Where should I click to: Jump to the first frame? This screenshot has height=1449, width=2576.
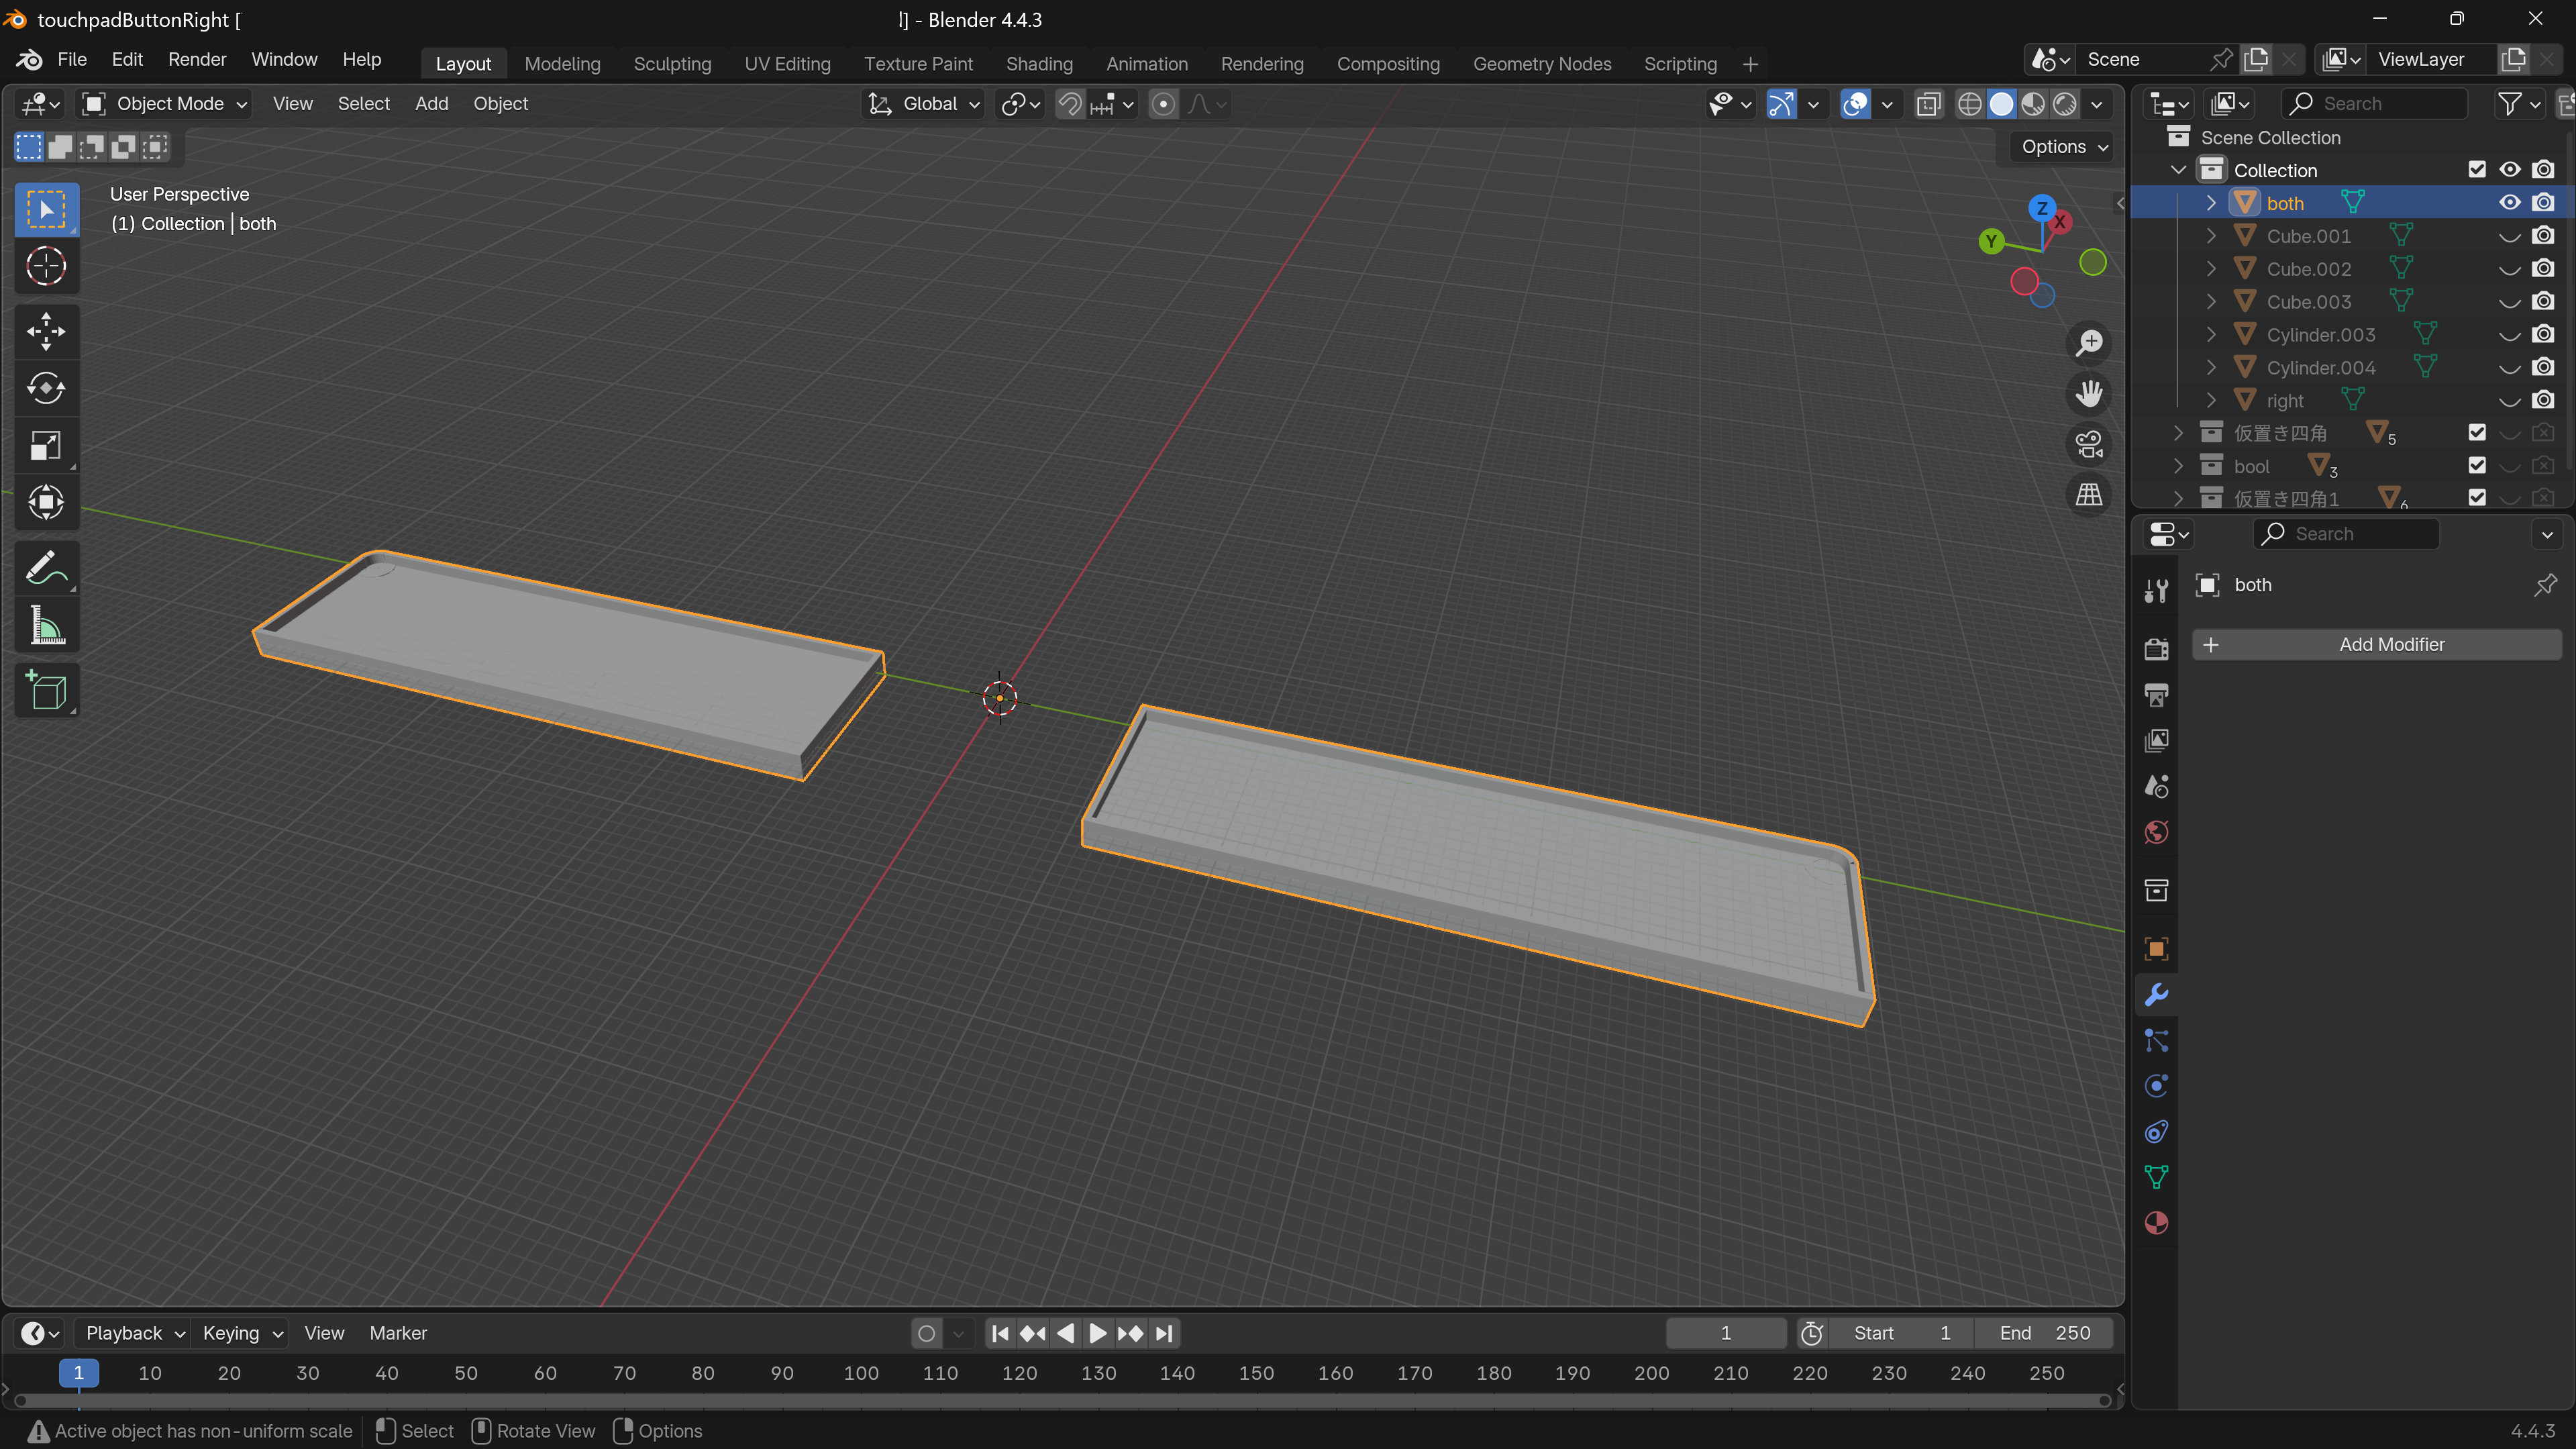999,1333
